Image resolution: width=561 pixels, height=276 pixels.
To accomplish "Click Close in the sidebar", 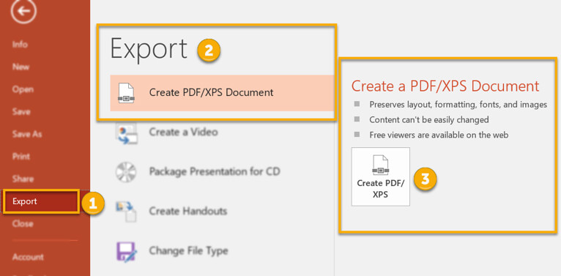I will [x=23, y=224].
